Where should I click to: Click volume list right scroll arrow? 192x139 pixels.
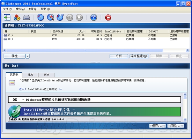coord(187,50)
